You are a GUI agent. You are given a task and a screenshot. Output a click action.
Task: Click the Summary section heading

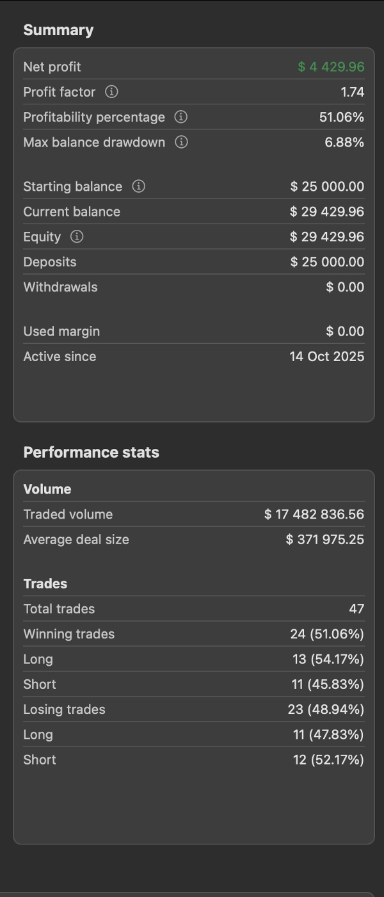[x=58, y=30]
